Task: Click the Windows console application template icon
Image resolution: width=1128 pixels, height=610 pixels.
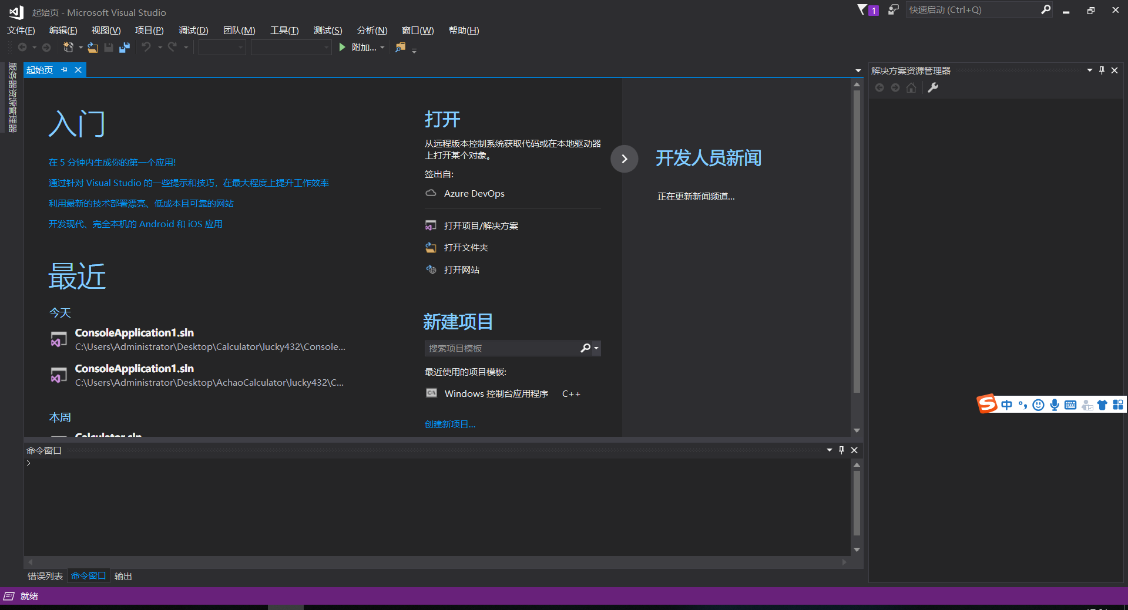Action: pos(431,393)
